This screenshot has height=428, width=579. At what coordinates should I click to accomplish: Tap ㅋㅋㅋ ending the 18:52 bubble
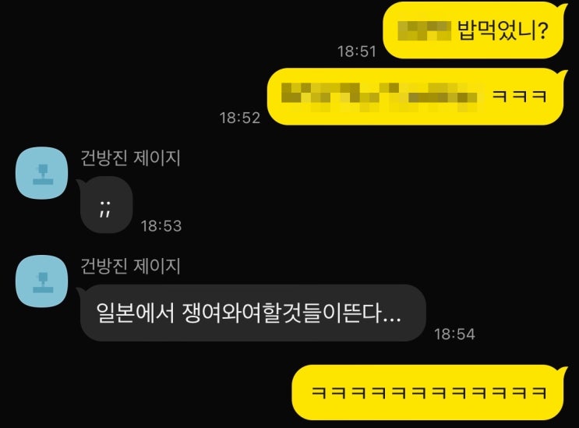[x=519, y=97]
